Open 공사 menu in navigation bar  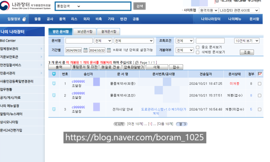tap(50, 19)
